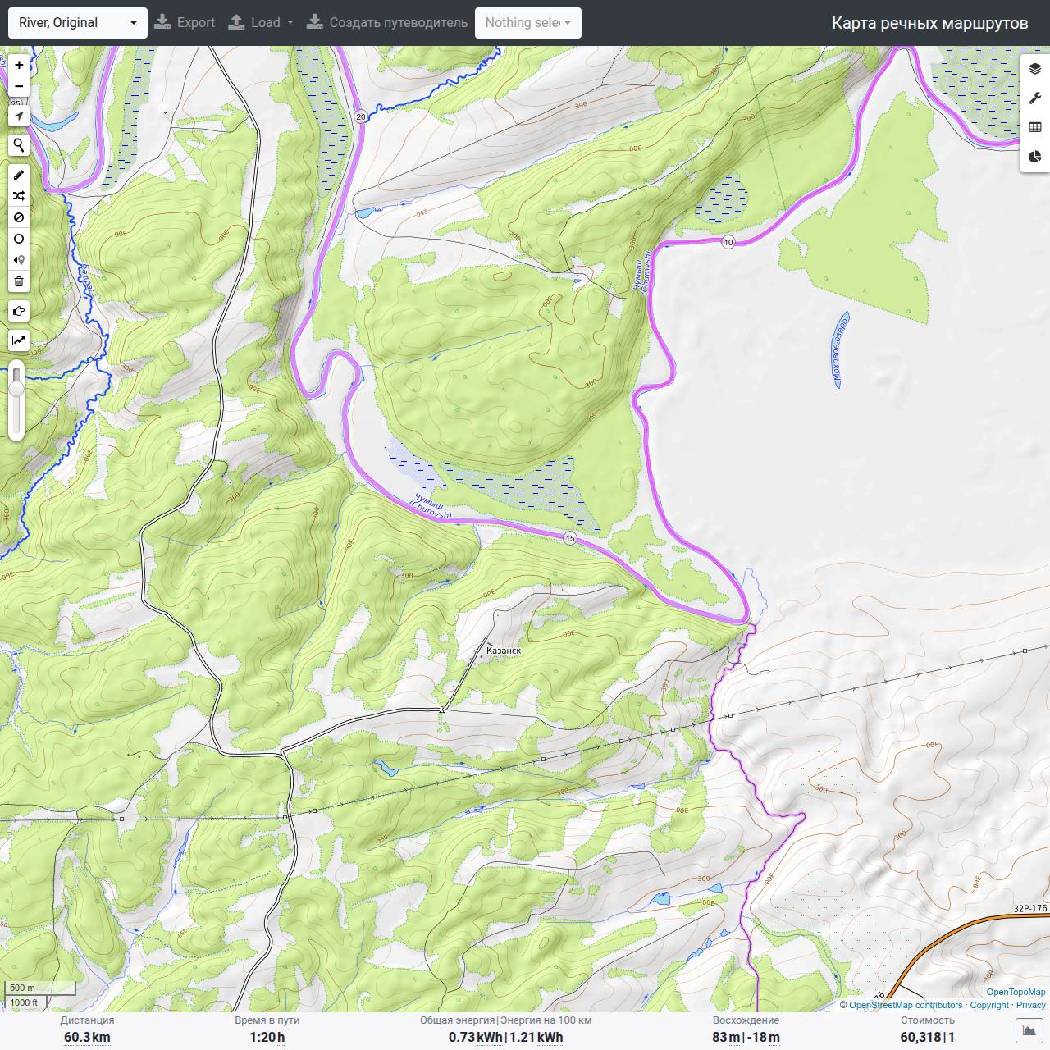The image size is (1050, 1050).
Task: Open the River, Original profile dropdown
Action: [x=78, y=23]
